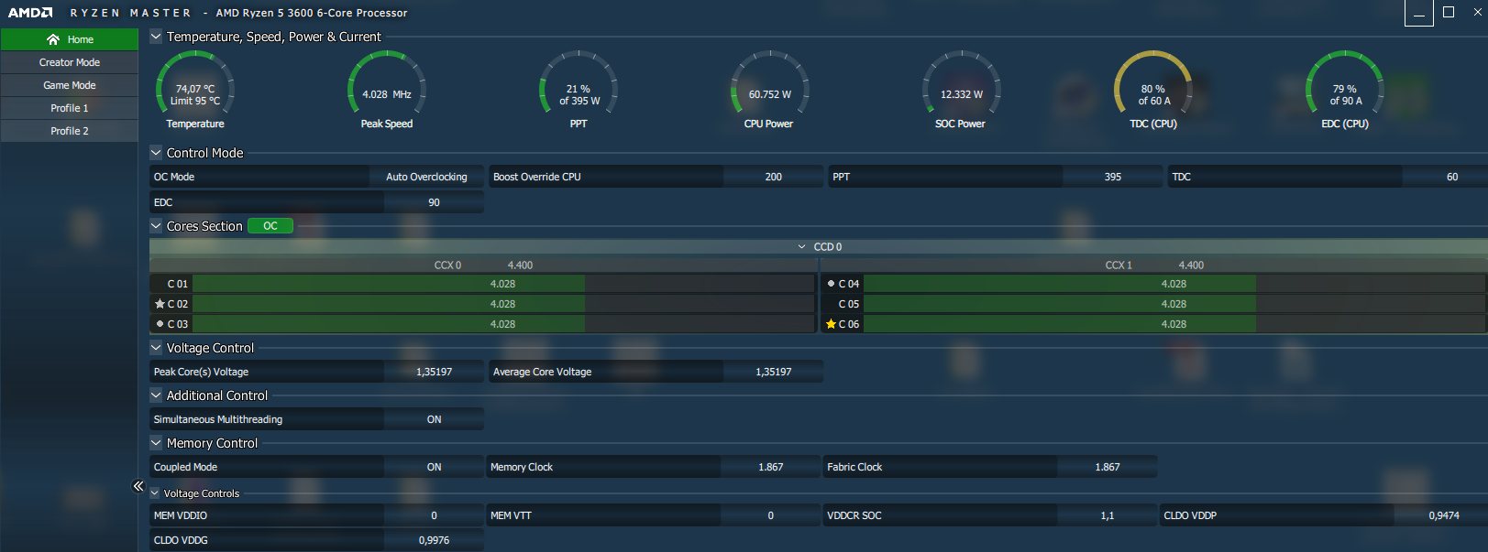Click the dot marker beside core C 04
Screen dimensions: 1488x552
[831, 284]
